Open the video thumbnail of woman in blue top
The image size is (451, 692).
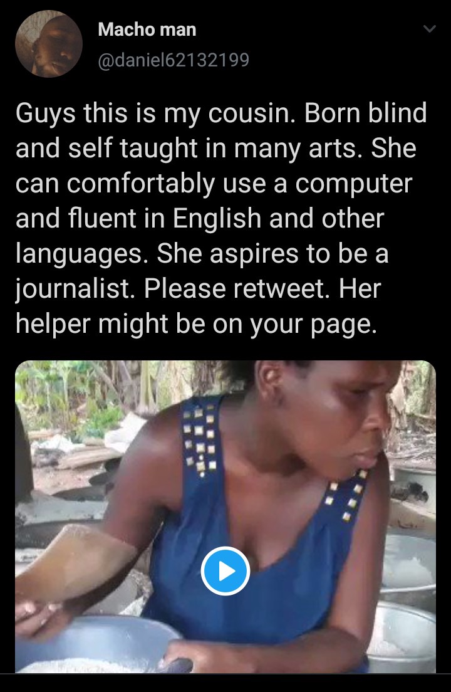(225, 516)
